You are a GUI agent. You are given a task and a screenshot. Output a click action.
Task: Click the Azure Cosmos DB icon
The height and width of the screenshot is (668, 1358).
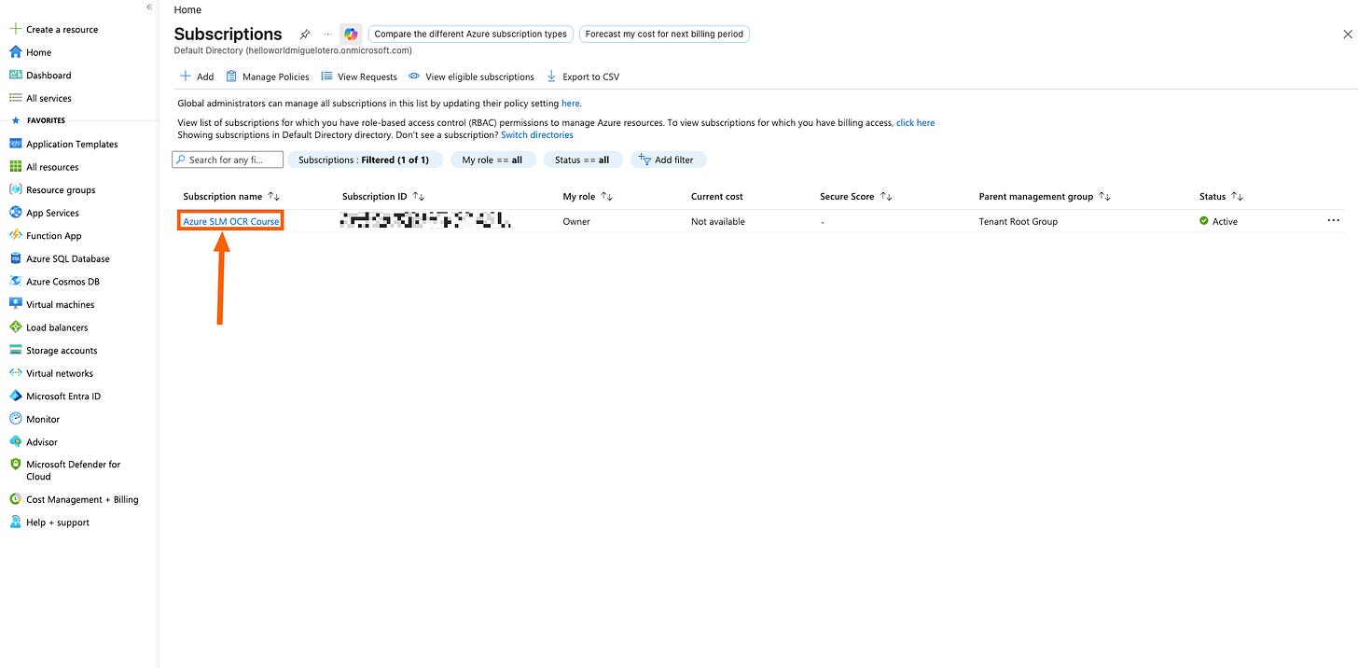(x=15, y=281)
